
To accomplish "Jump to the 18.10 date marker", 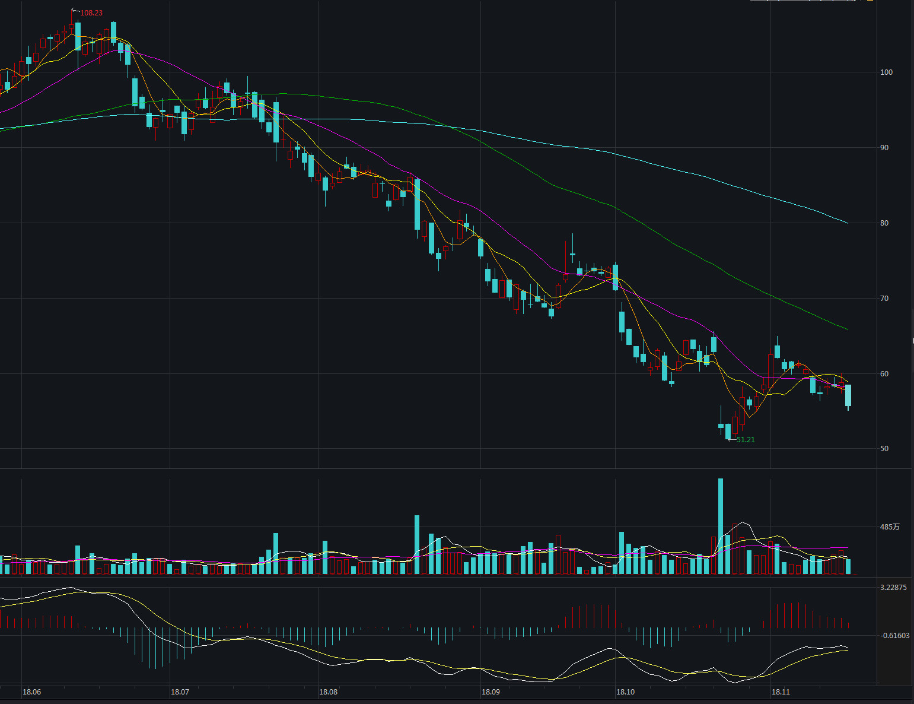I will (625, 692).
